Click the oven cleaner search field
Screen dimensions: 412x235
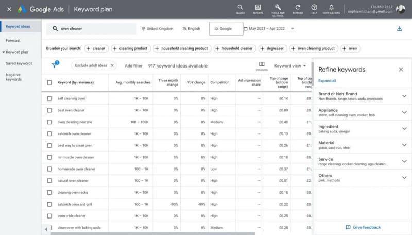pos(92,29)
